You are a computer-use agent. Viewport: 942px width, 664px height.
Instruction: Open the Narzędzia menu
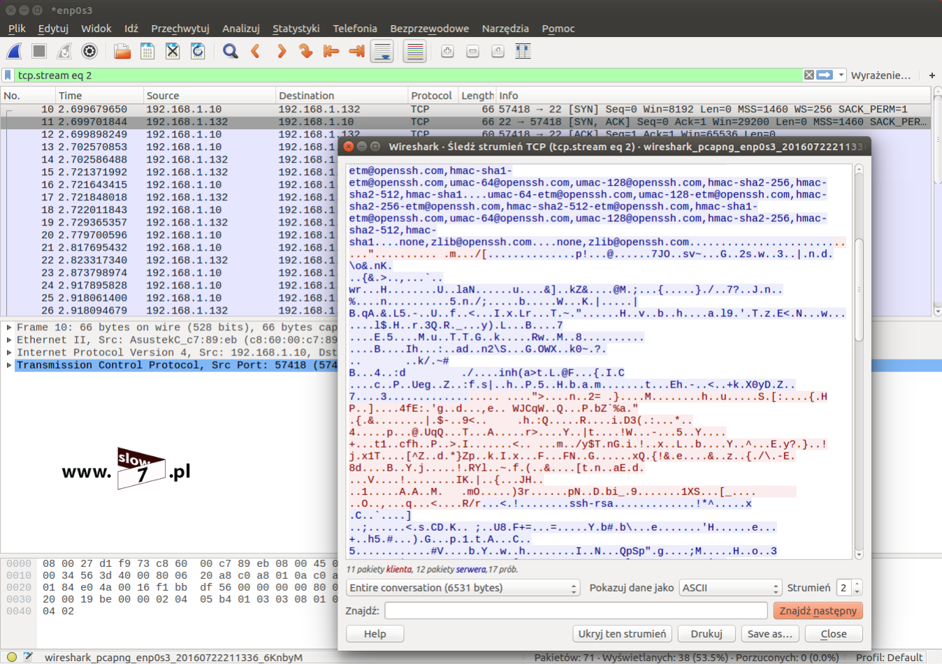click(x=505, y=29)
